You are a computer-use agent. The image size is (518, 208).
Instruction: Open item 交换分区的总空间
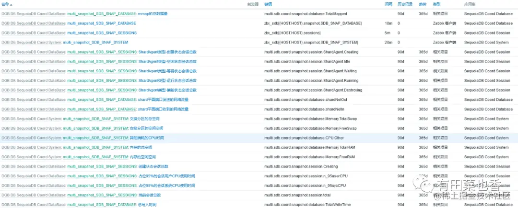[x=146, y=119]
